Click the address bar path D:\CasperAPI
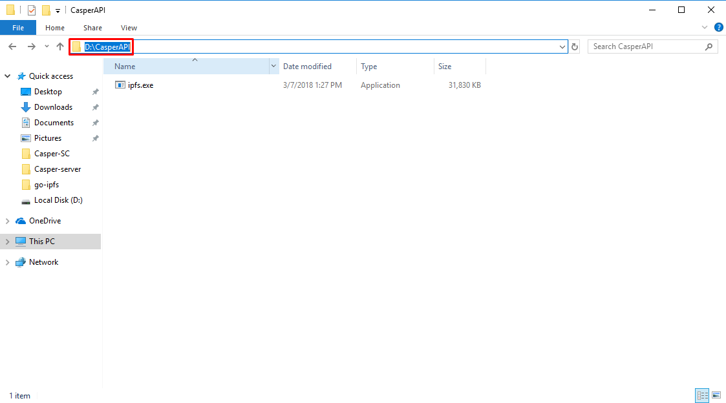The width and height of the screenshot is (726, 403). point(107,46)
